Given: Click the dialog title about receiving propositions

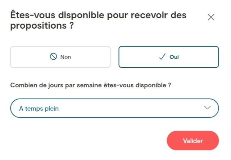Looking at the screenshot, I should (x=98, y=21).
